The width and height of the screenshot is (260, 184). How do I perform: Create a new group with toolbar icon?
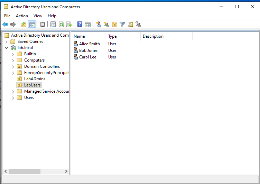click(x=106, y=25)
